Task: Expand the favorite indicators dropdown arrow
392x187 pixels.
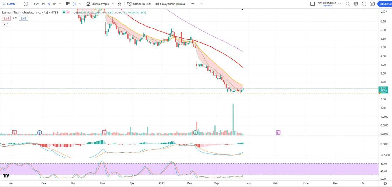Action: coord(113,4)
